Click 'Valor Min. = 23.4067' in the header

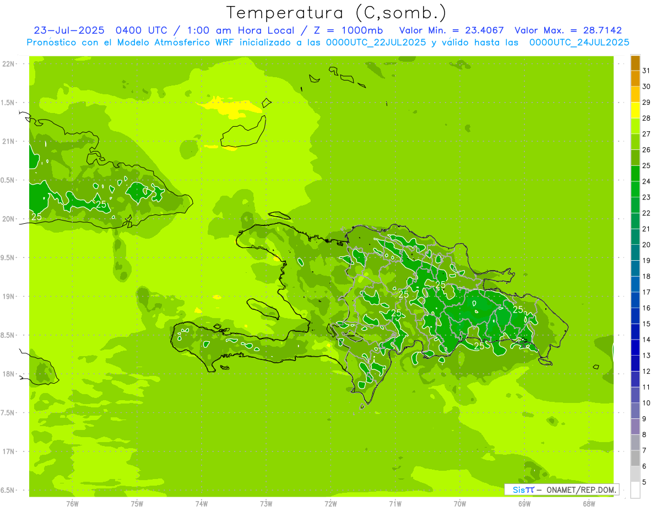tap(451, 30)
